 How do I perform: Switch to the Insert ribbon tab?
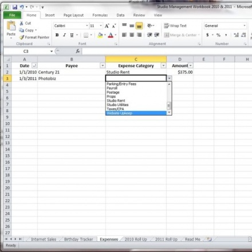click(50, 15)
